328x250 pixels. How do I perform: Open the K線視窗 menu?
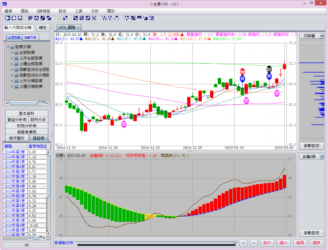click(44, 11)
